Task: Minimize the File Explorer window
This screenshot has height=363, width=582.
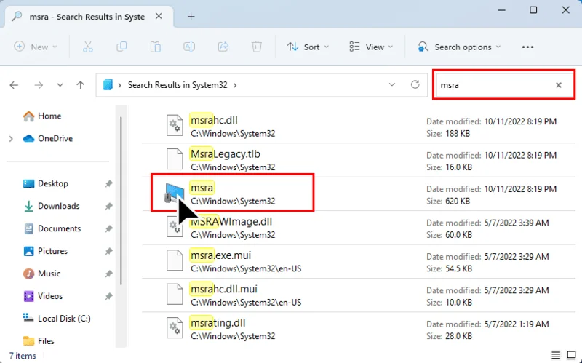Action: click(501, 10)
